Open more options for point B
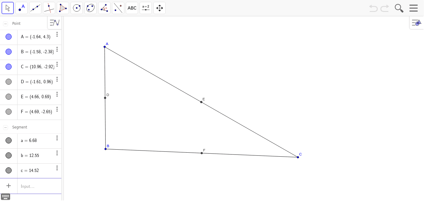The width and height of the screenshot is (424, 201). (x=57, y=49)
